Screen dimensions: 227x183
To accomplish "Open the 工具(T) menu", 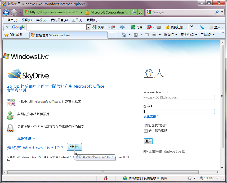I will click(77, 20).
